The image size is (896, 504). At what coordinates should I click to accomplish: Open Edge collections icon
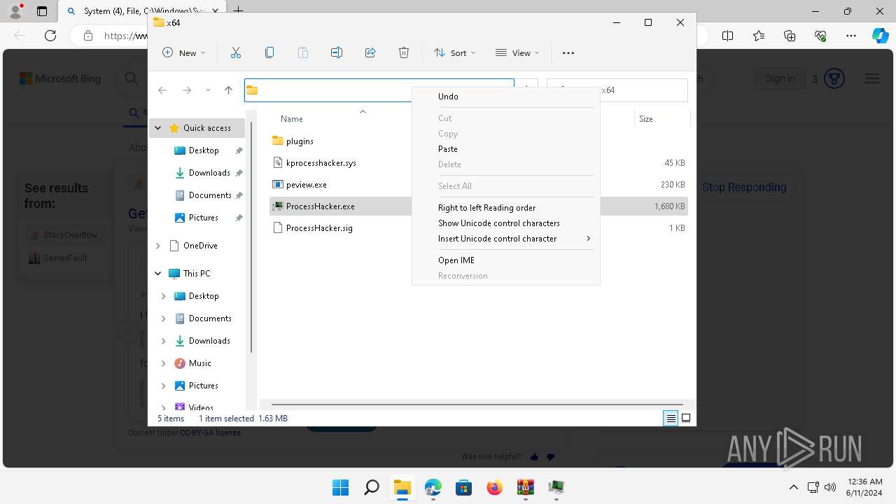pos(790,36)
